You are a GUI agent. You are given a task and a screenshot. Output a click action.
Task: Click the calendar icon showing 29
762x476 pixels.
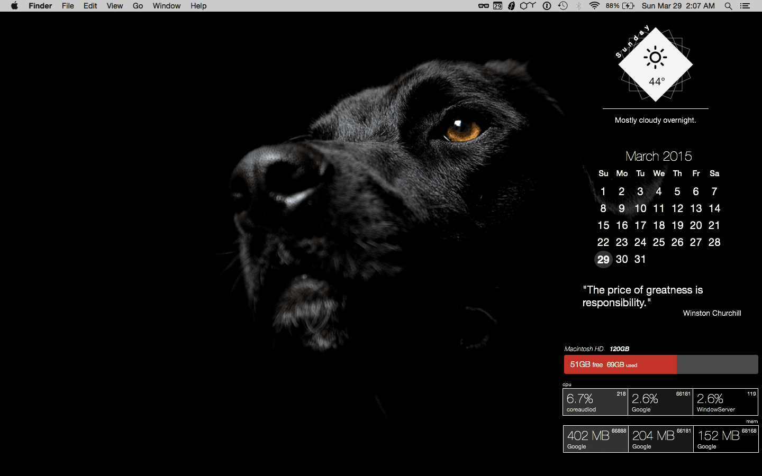point(497,6)
